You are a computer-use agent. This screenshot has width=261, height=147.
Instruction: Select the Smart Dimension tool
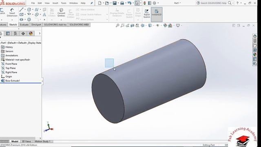[12, 12]
